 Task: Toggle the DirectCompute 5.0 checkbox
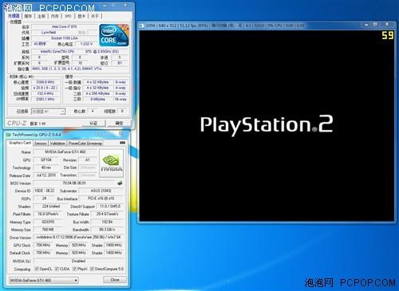92,269
